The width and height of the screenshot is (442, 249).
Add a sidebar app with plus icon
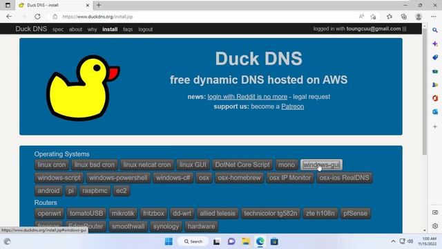435,127
